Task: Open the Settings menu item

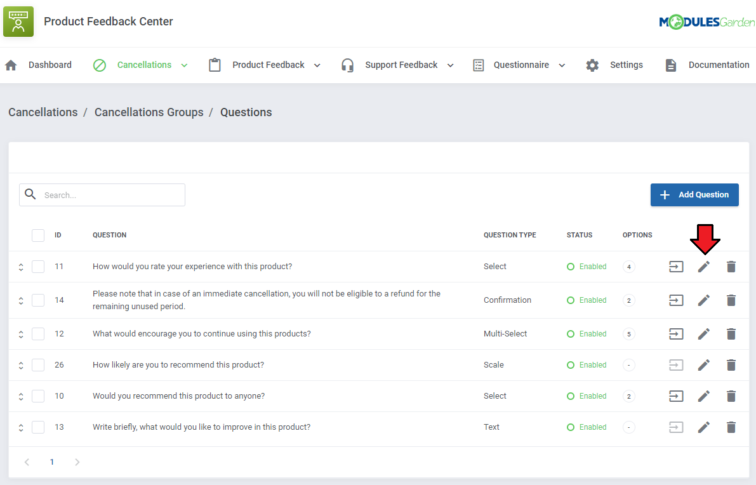Action: point(627,65)
